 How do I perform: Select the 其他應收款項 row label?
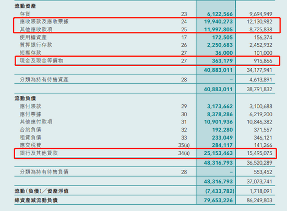[x=36, y=29]
